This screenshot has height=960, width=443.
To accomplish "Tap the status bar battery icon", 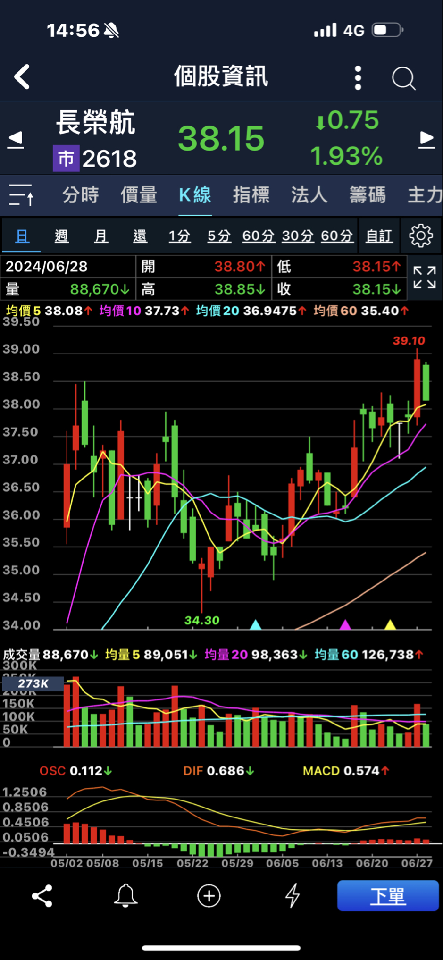I will point(387,30).
